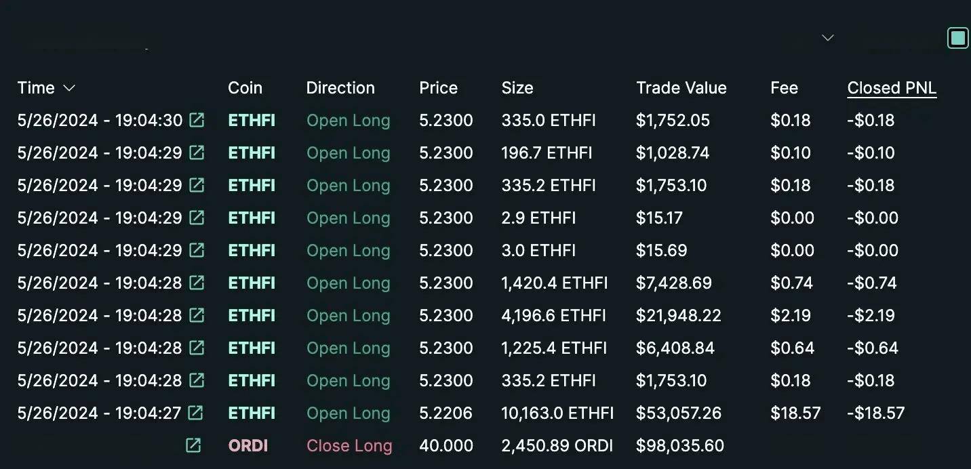Open explorer link for 1,420.4 ETHFI trade

tap(197, 283)
